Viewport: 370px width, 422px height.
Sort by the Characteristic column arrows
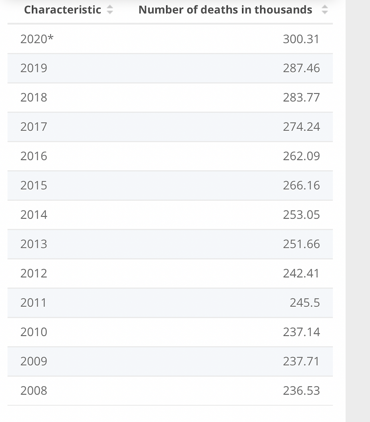pos(110,10)
